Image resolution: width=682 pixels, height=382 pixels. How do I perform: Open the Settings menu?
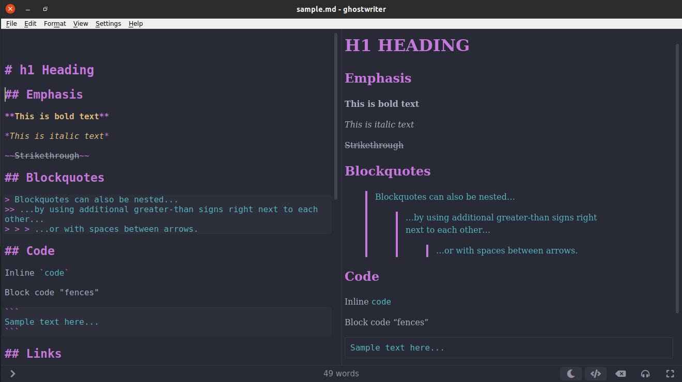109,24
